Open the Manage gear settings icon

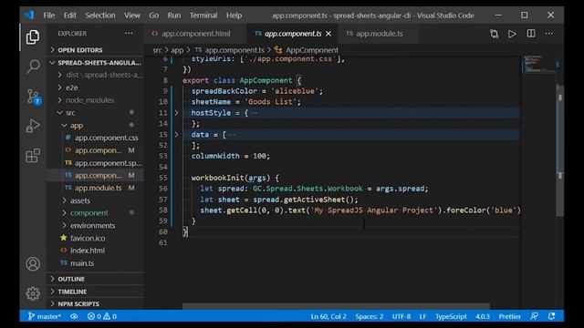pyautogui.click(x=33, y=293)
